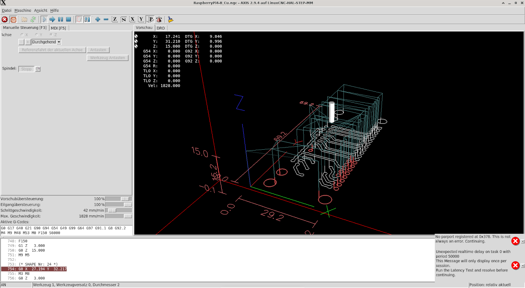525x288 pixels.
Task: Zoom in with the blue plus icon
Action: 98,19
